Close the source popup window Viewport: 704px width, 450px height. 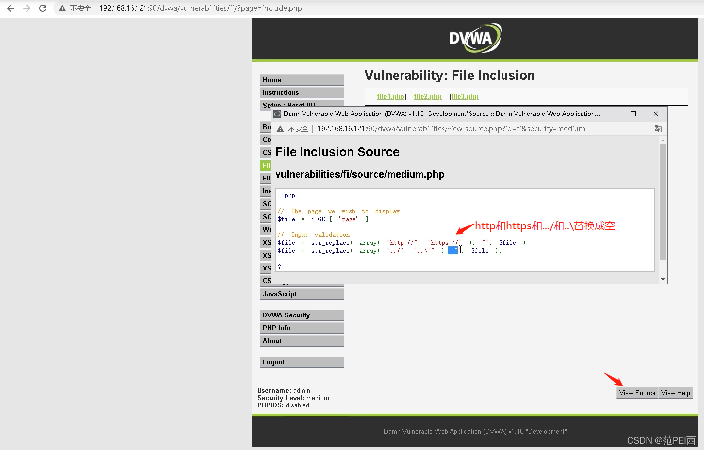[656, 114]
